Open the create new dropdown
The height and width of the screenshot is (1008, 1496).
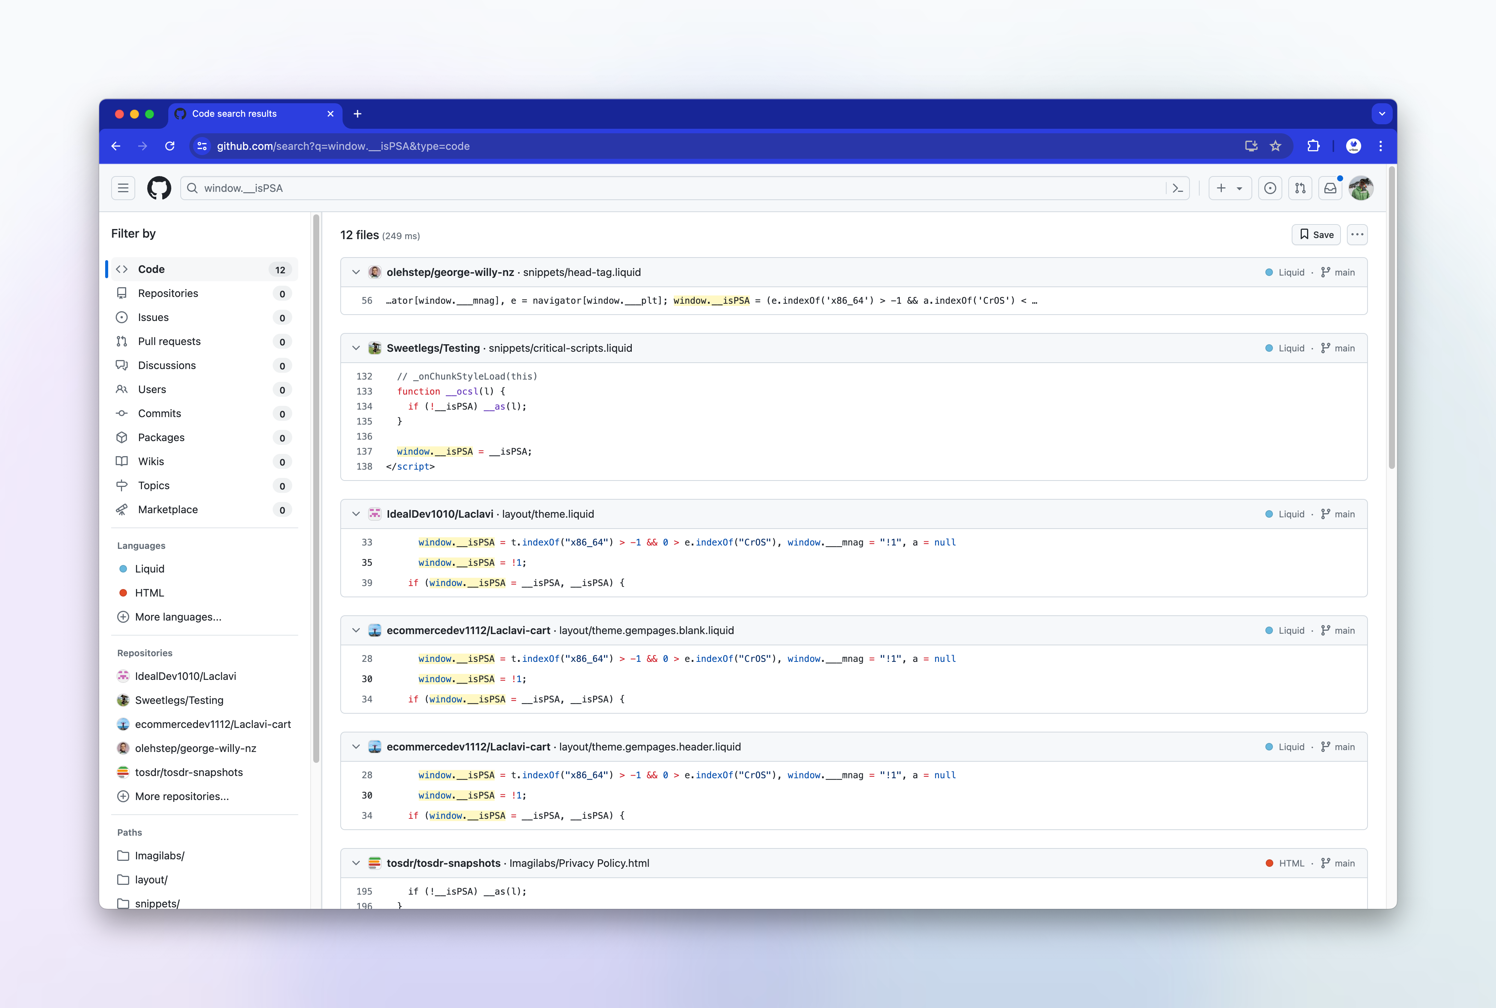(x=1230, y=188)
